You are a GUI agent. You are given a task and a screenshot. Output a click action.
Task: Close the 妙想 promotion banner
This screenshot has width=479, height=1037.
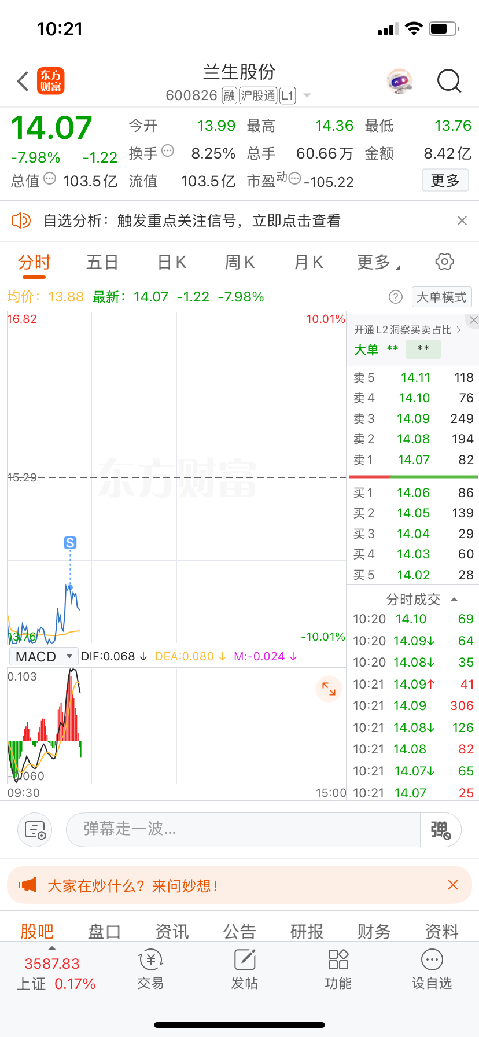coord(453,885)
